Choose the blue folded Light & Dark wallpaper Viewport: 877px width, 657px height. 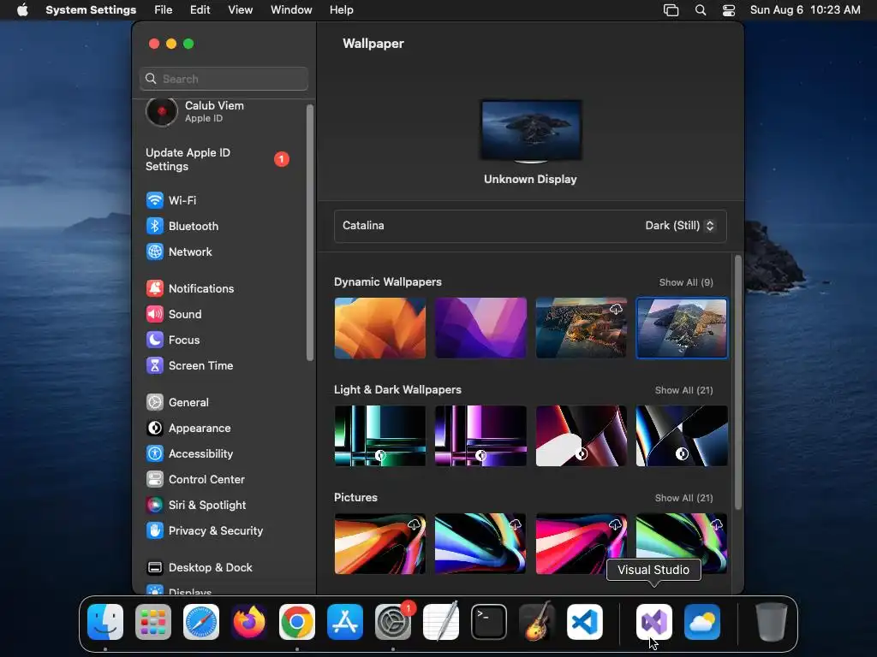click(683, 435)
